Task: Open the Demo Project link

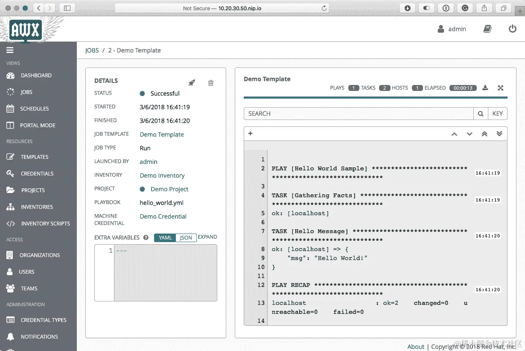Action: coord(169,189)
